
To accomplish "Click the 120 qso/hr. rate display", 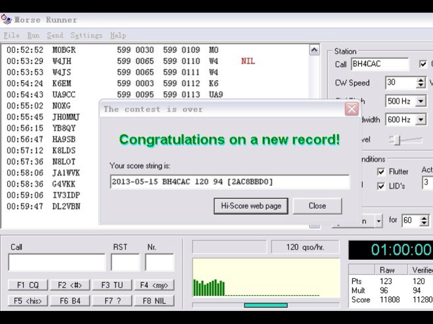I will [x=305, y=247].
